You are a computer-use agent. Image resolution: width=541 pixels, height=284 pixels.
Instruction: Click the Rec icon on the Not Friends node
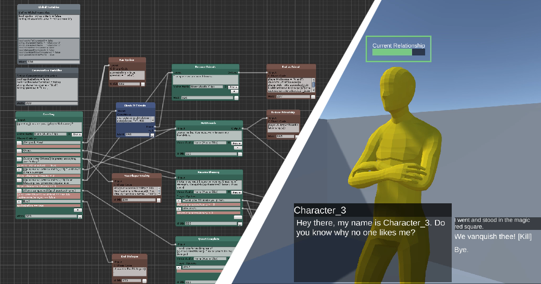click(236, 143)
